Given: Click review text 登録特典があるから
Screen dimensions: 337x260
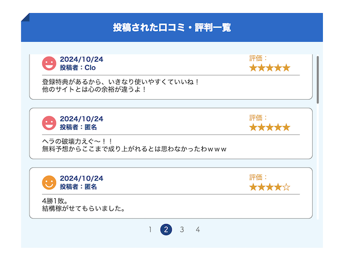Looking at the screenshot, I should tap(121, 82).
